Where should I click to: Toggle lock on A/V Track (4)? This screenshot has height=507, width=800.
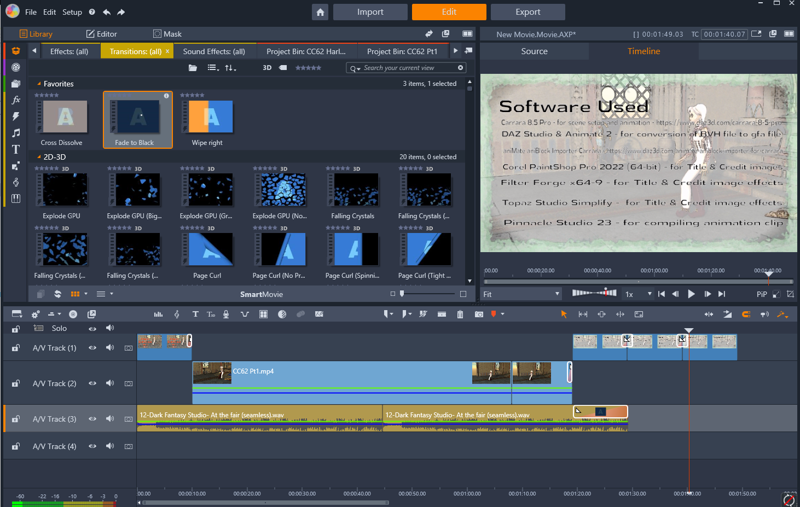point(16,446)
